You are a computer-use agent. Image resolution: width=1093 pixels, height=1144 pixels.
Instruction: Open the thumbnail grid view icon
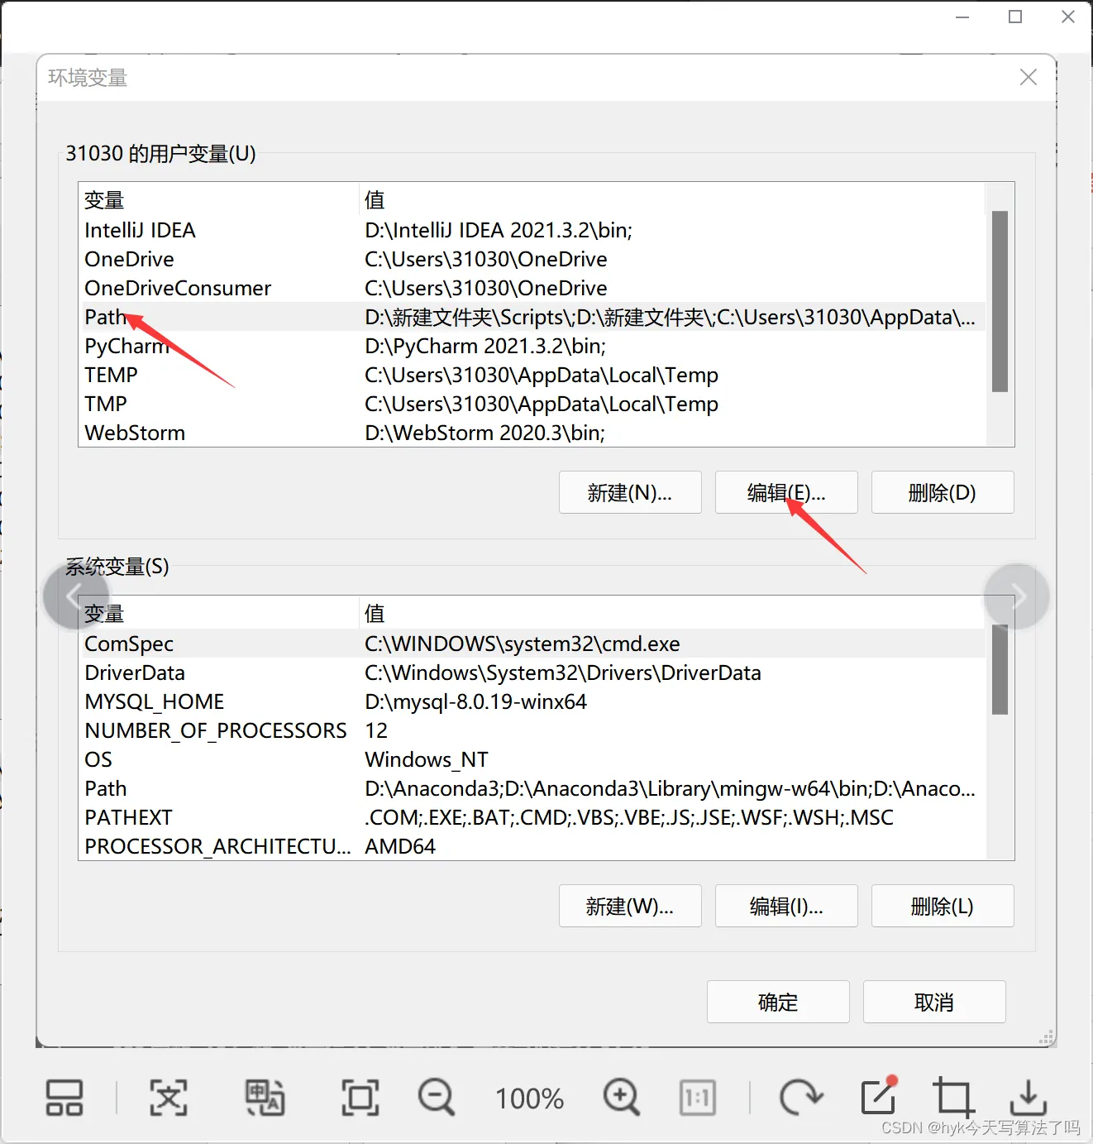coord(64,1098)
